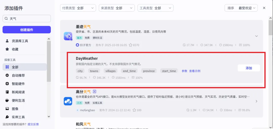Click the 资源库工具 person icon
This screenshot has height=129, width=273.
coord(7,41)
